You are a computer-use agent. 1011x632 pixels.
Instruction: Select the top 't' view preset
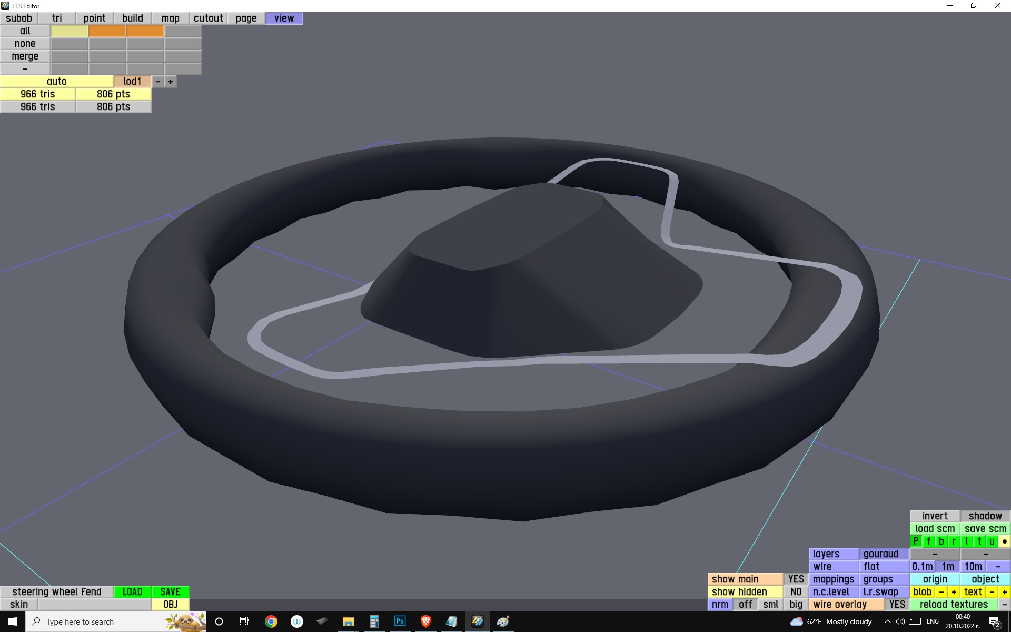coord(979,541)
